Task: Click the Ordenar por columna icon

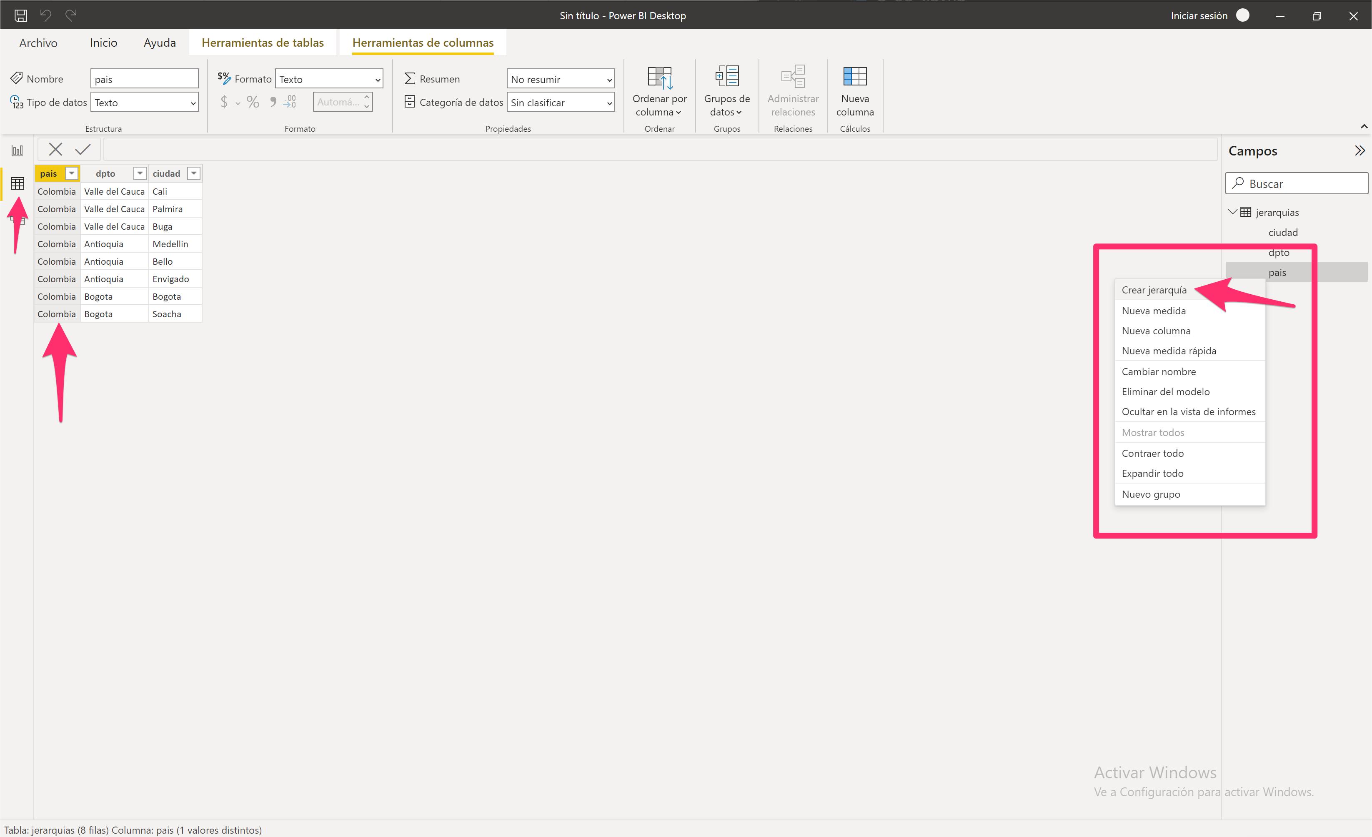Action: coord(660,77)
